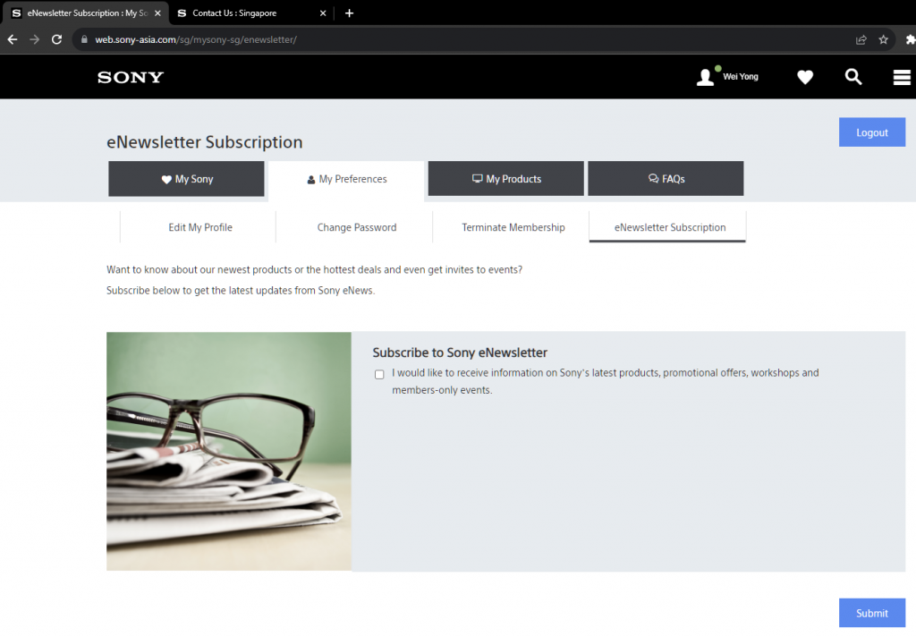Screen dimensions: 916x637
Task: Open the extensions puzzle icon
Action: pyautogui.click(x=910, y=39)
